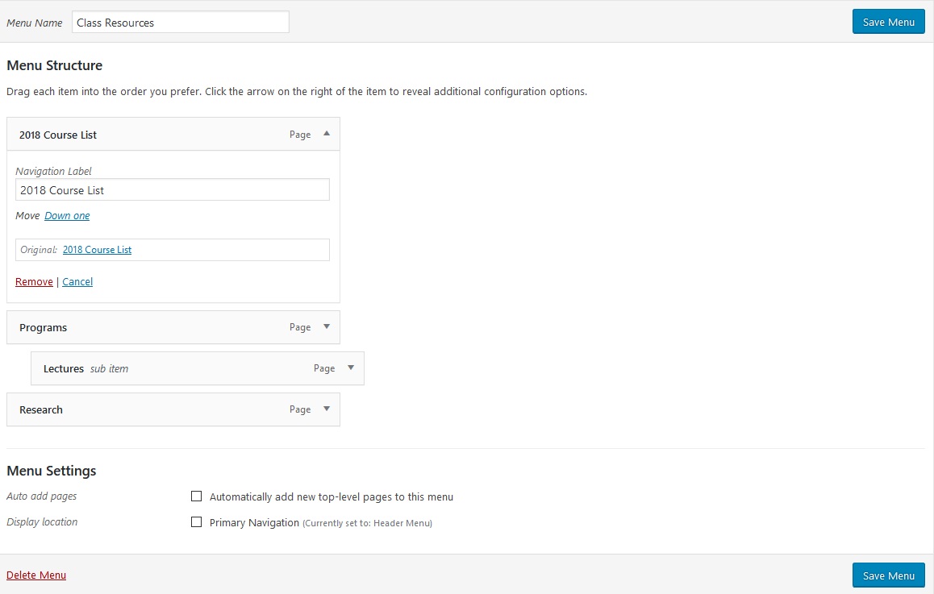Open the original 2018 Course List page
This screenshot has width=934, height=594.
click(97, 249)
